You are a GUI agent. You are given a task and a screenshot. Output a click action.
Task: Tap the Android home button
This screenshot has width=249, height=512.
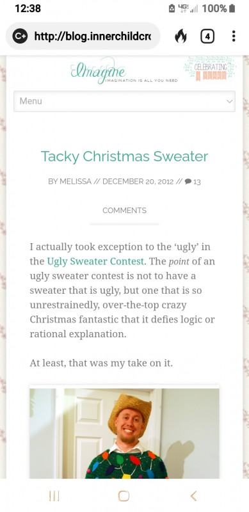pos(124,496)
